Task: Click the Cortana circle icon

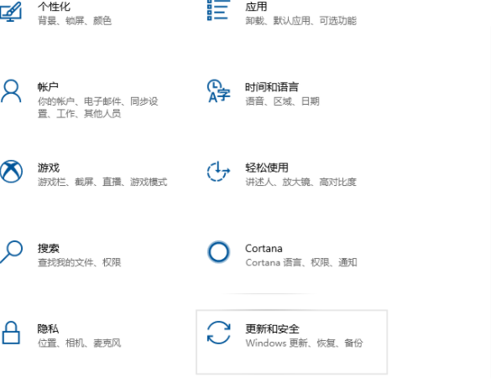Action: [218, 252]
